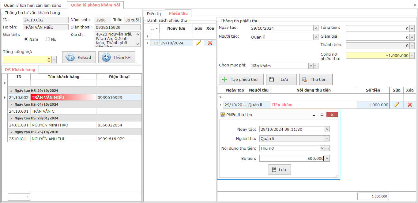Open the Giảm giá dropdown arrow
This screenshot has height=203, width=418.
412,37
